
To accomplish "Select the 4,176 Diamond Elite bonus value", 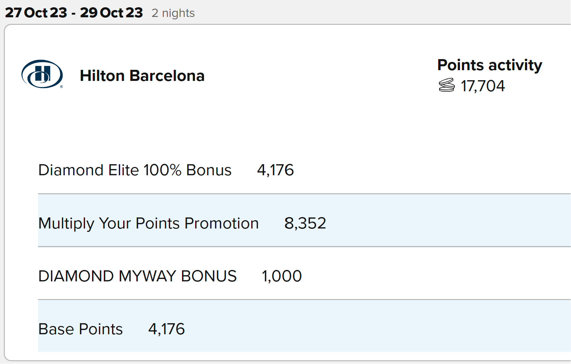I will tap(275, 170).
